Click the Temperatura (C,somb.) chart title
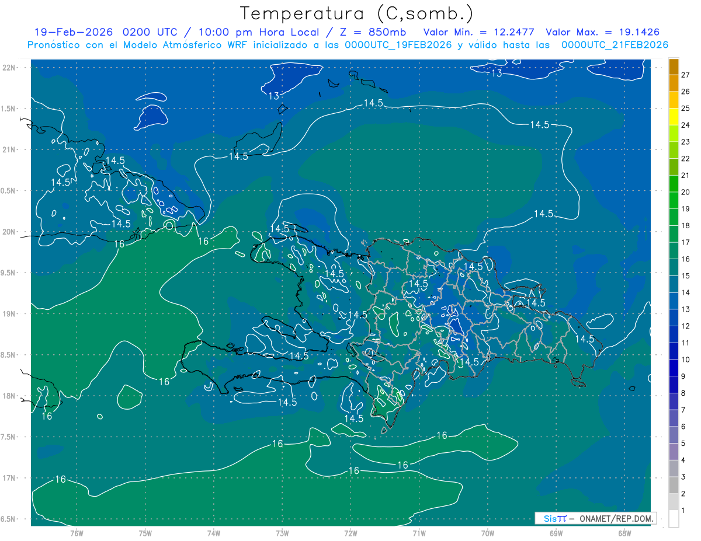Screen dimensions: 701x541 click(x=357, y=13)
